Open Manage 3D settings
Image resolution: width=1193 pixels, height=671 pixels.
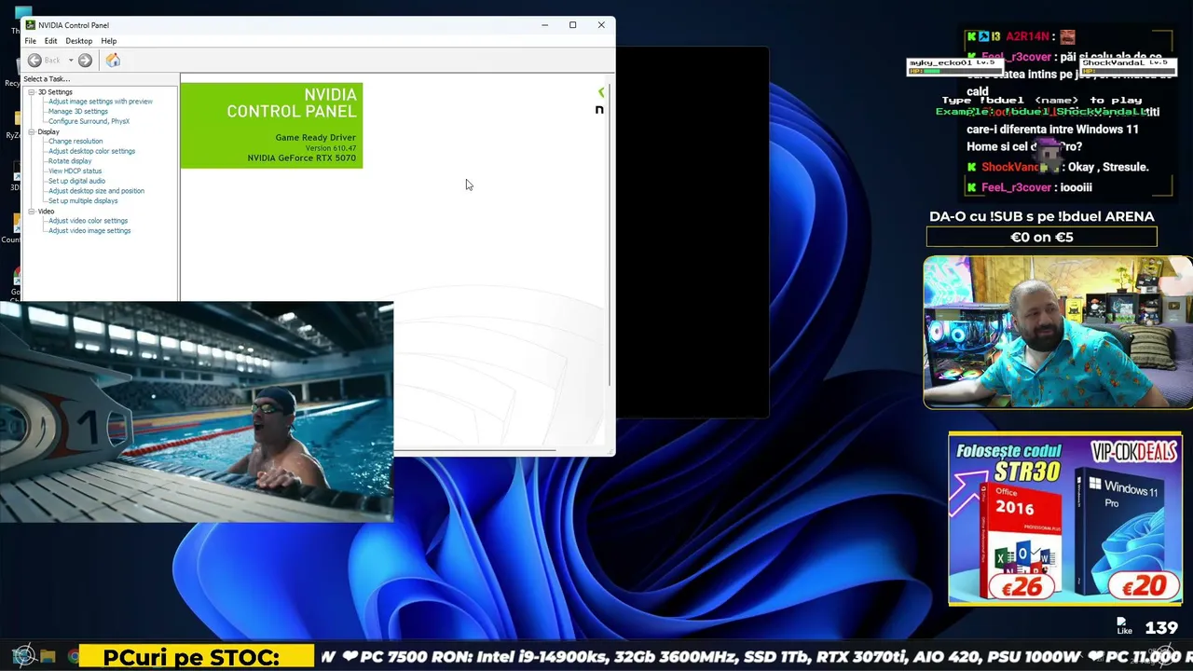tap(78, 112)
